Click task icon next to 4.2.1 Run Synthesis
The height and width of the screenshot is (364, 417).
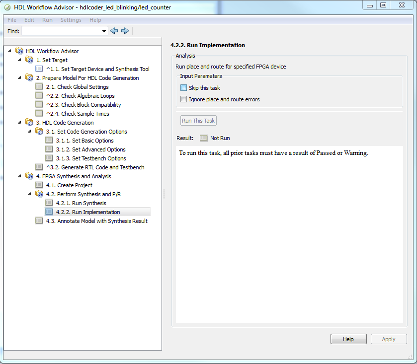click(49, 203)
